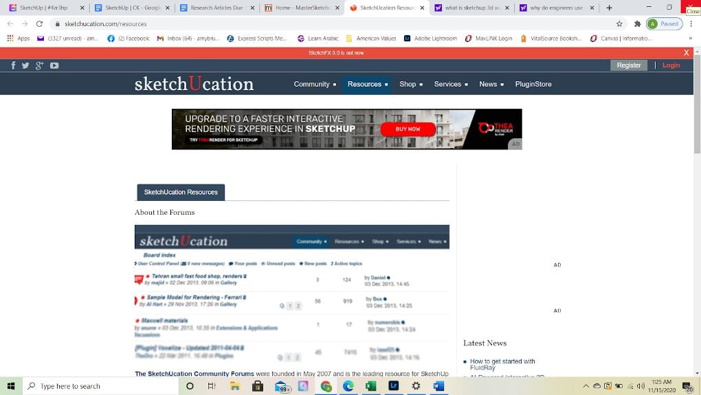Close the SketchUcation Resources browser tab
Viewport: 701px width, 395px height.
(x=422, y=8)
